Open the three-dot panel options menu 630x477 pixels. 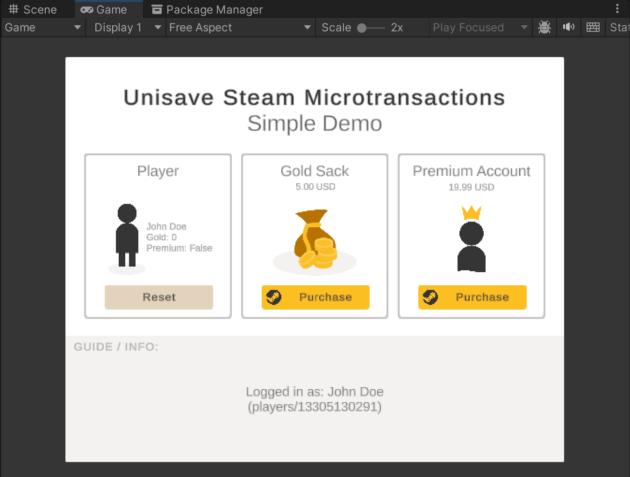pyautogui.click(x=617, y=8)
